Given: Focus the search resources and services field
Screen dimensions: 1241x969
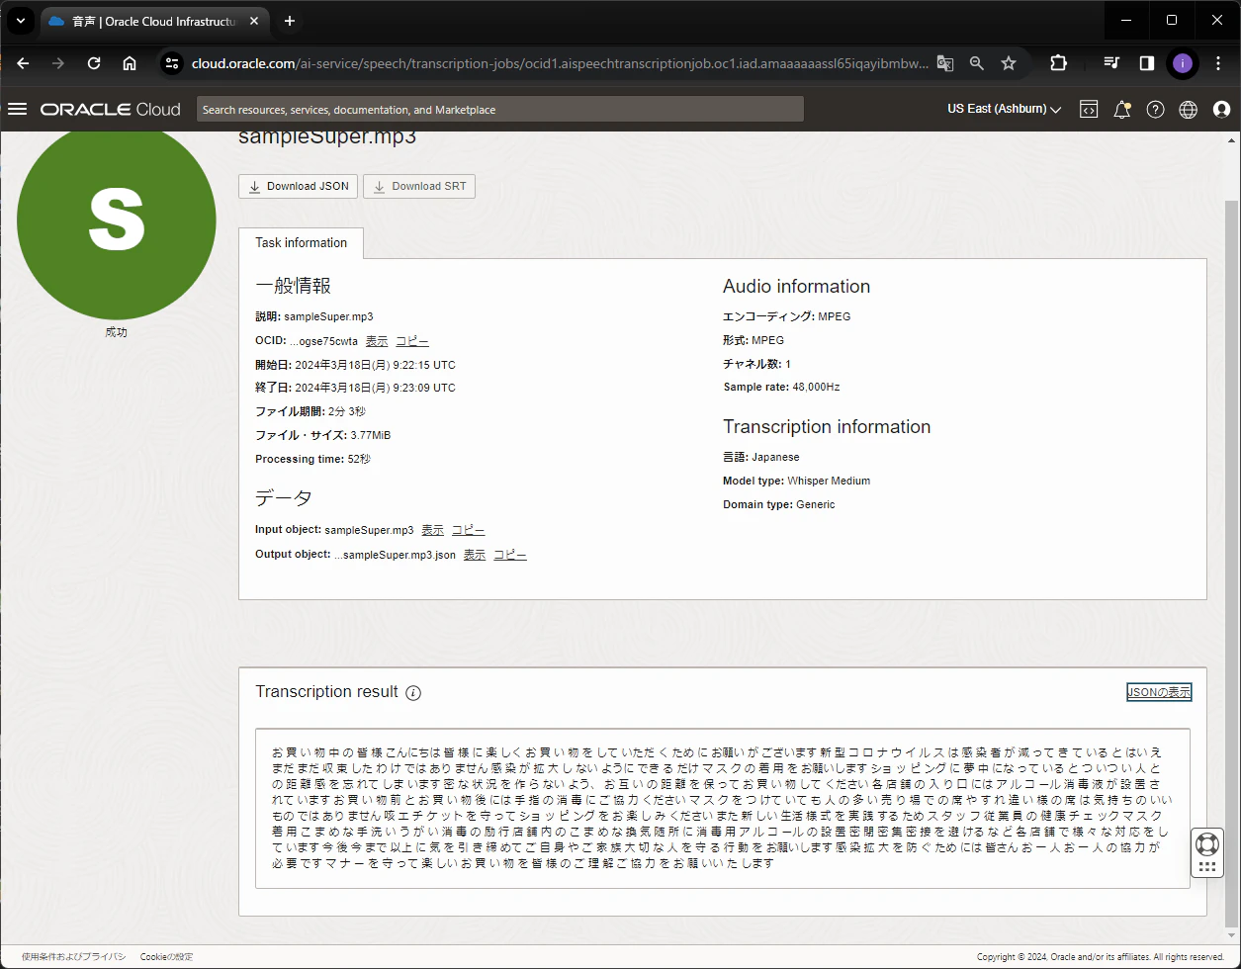Looking at the screenshot, I should (500, 110).
